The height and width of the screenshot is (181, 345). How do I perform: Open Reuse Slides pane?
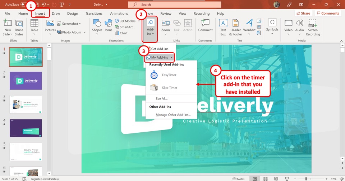click(x=19, y=28)
